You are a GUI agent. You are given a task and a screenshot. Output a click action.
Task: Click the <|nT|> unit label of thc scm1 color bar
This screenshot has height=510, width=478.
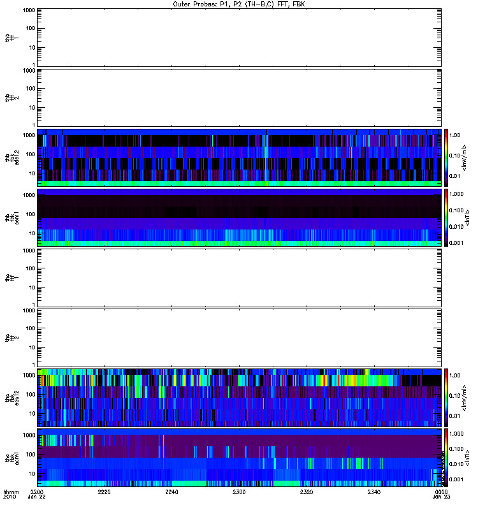(468, 458)
